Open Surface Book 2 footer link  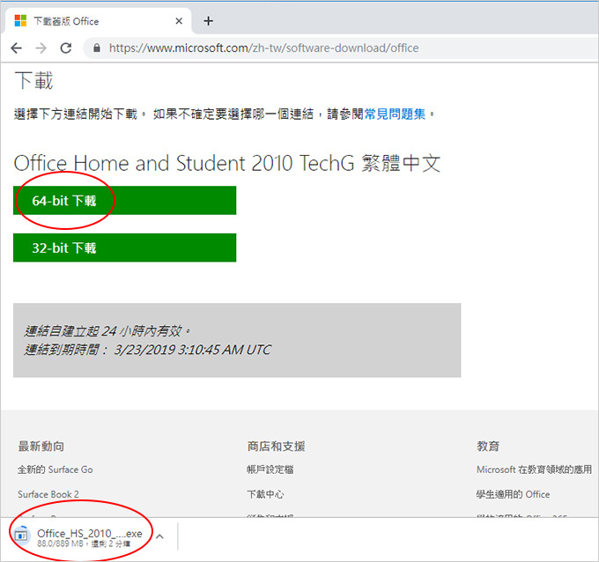click(x=48, y=494)
